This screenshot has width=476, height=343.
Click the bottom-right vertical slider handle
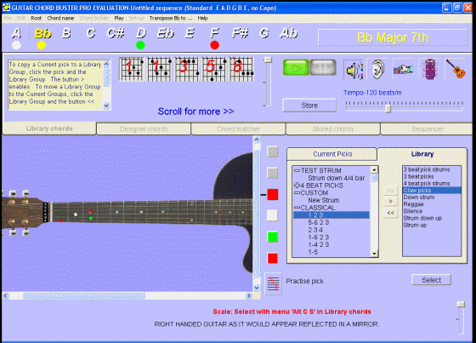coord(461,305)
